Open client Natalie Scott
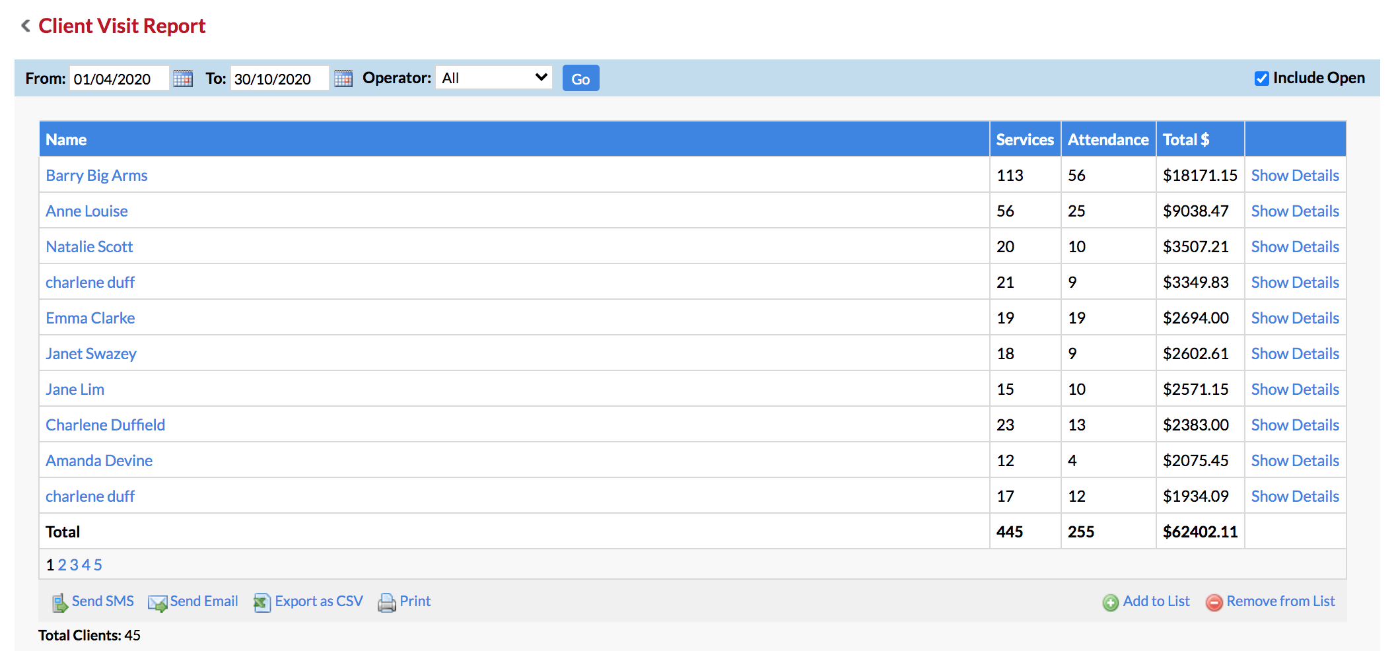 pyautogui.click(x=89, y=247)
